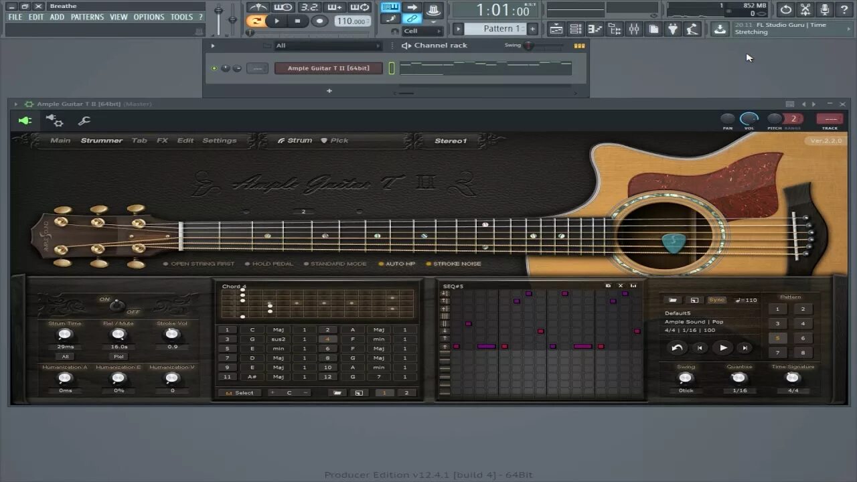The height and width of the screenshot is (482, 857).
Task: Click the SEQ#5 clear X icon
Action: 621,286
